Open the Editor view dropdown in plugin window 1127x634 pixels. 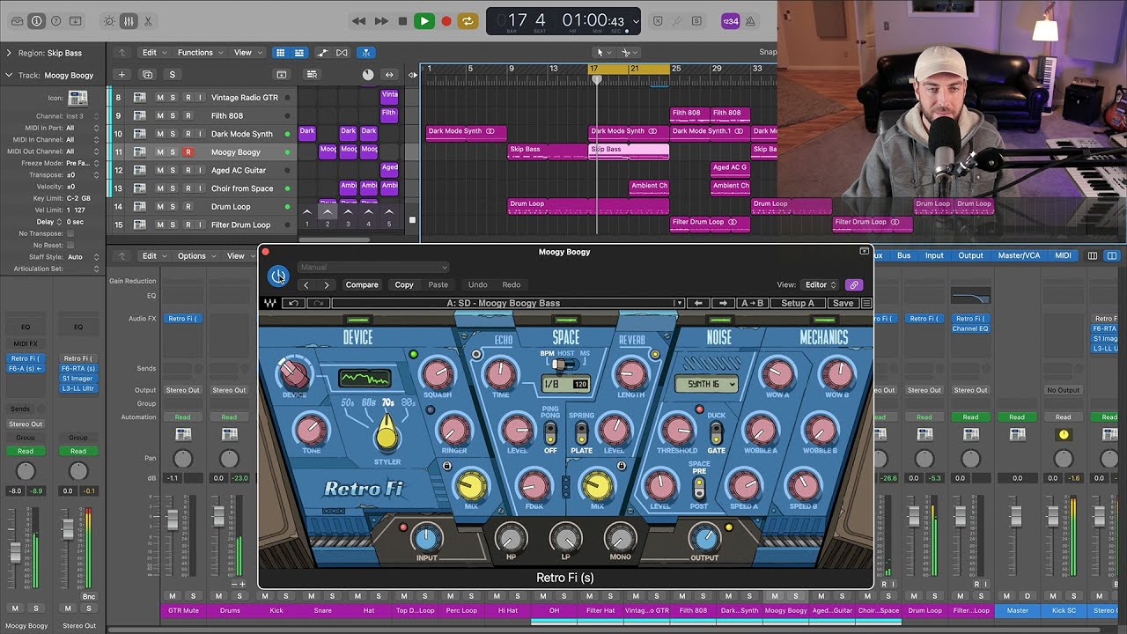820,285
